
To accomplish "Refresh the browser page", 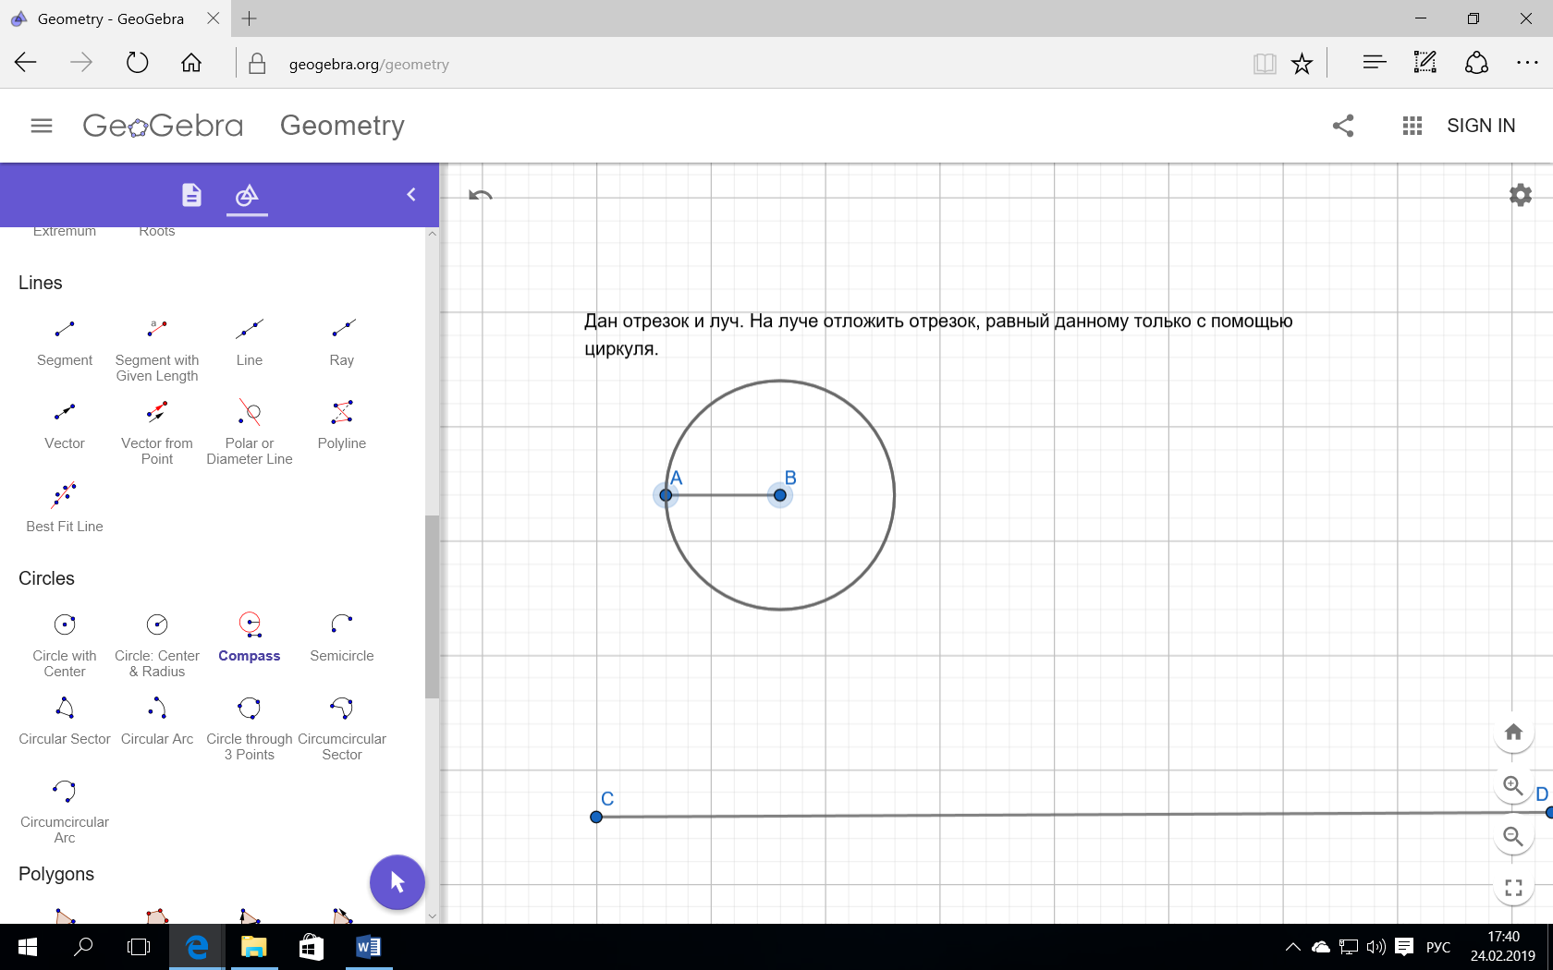I will (x=137, y=63).
